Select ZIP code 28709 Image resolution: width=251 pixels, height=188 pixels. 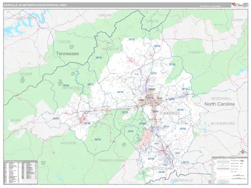click(x=172, y=64)
